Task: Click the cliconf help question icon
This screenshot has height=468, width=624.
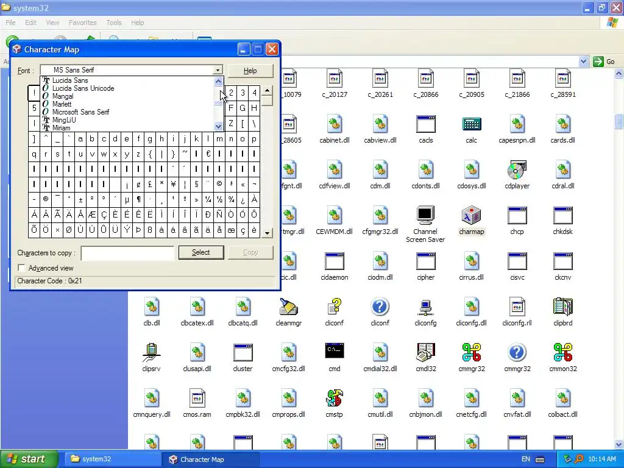Action: [380, 307]
